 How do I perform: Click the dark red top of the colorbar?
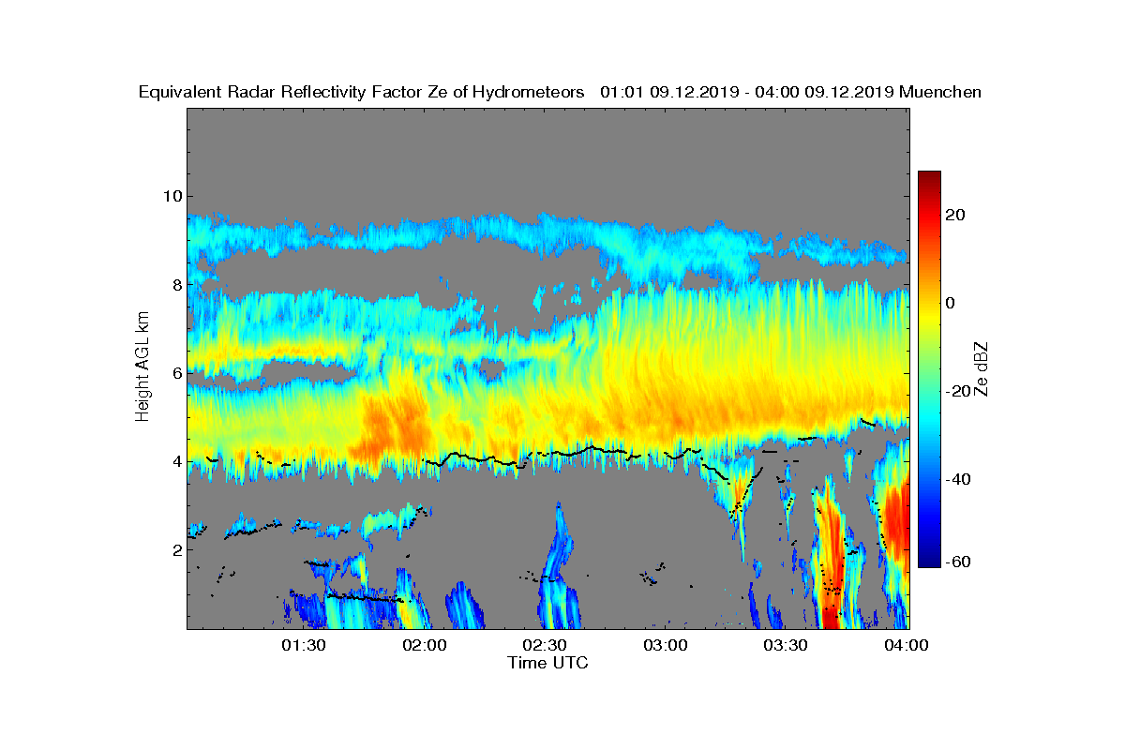pyautogui.click(x=929, y=178)
